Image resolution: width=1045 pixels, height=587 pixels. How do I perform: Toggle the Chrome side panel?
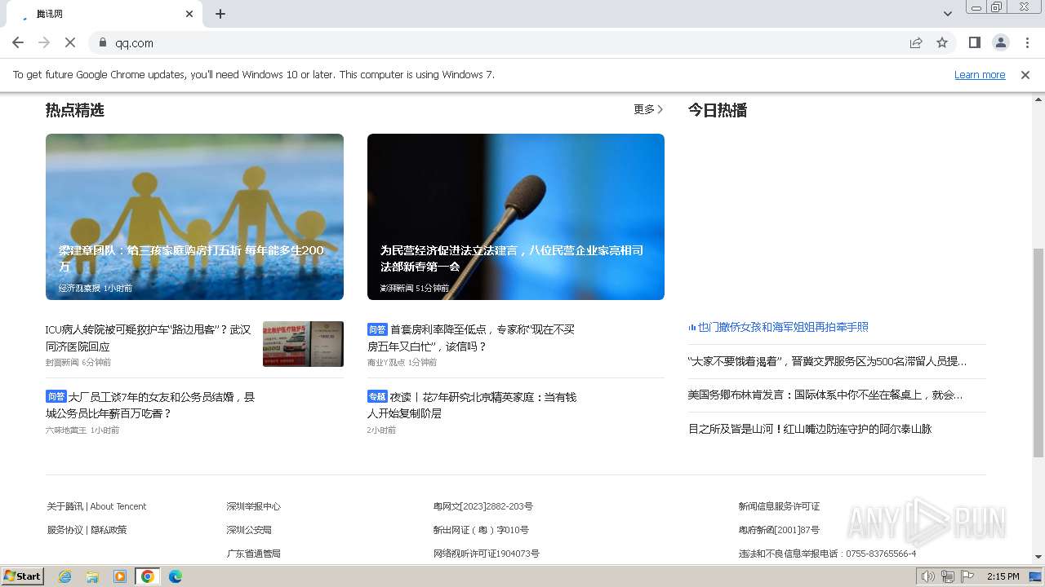pyautogui.click(x=974, y=42)
